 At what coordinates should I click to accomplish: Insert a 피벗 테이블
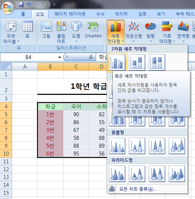(x=11, y=32)
